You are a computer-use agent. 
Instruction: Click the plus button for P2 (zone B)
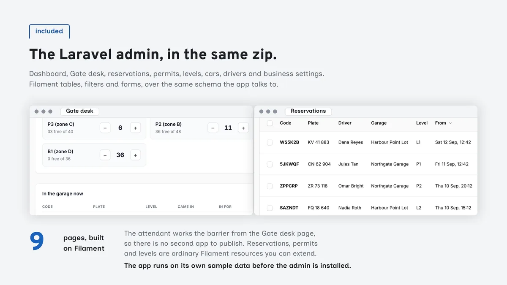(x=243, y=128)
